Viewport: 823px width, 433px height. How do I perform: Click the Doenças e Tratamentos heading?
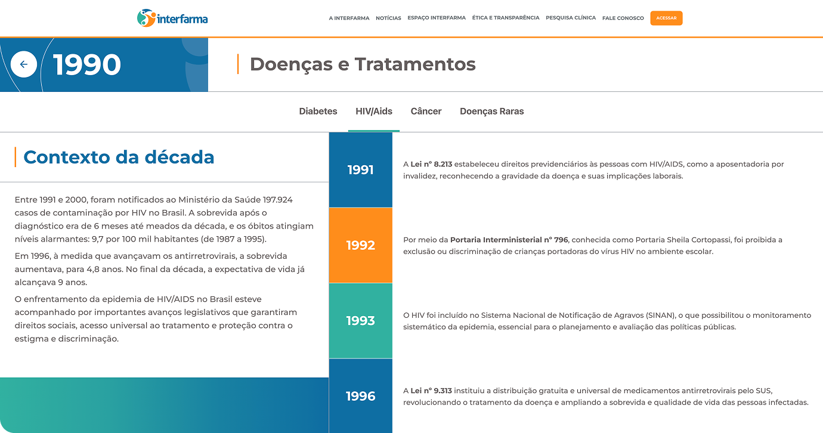(x=363, y=64)
